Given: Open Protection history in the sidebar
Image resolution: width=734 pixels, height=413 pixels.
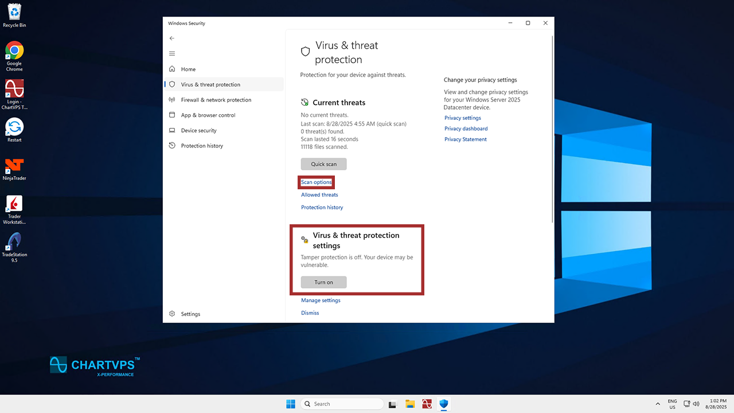Looking at the screenshot, I should click(x=202, y=146).
